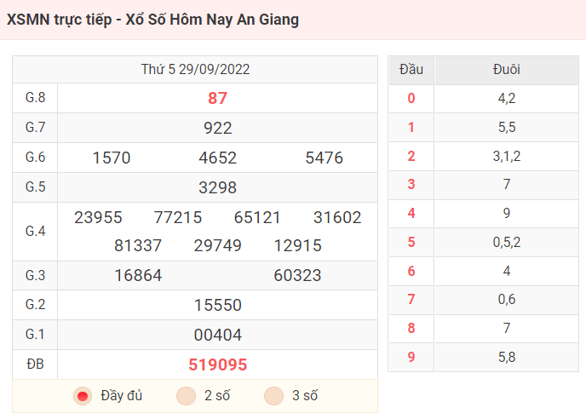Click the special prize number 519095

(x=217, y=364)
